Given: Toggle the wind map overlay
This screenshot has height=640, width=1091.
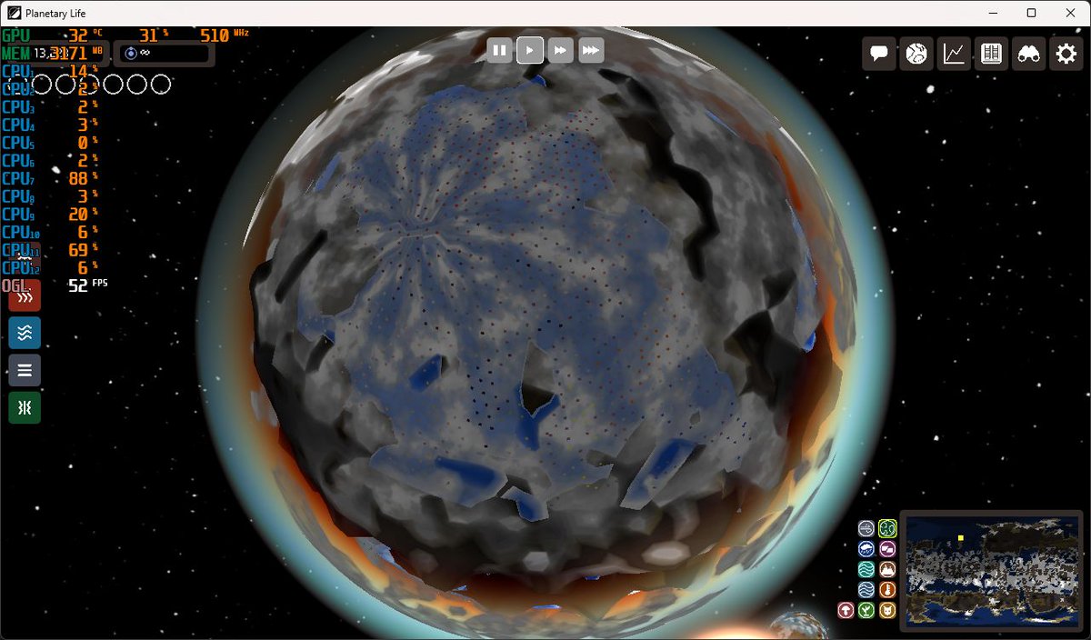Looking at the screenshot, I should (x=866, y=528).
